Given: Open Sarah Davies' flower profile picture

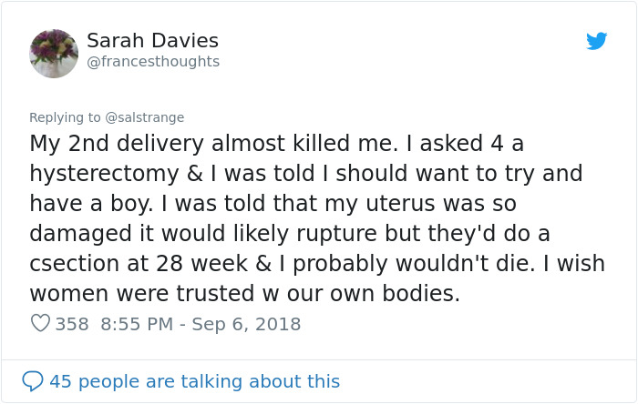Looking at the screenshot, I should 54,53.
